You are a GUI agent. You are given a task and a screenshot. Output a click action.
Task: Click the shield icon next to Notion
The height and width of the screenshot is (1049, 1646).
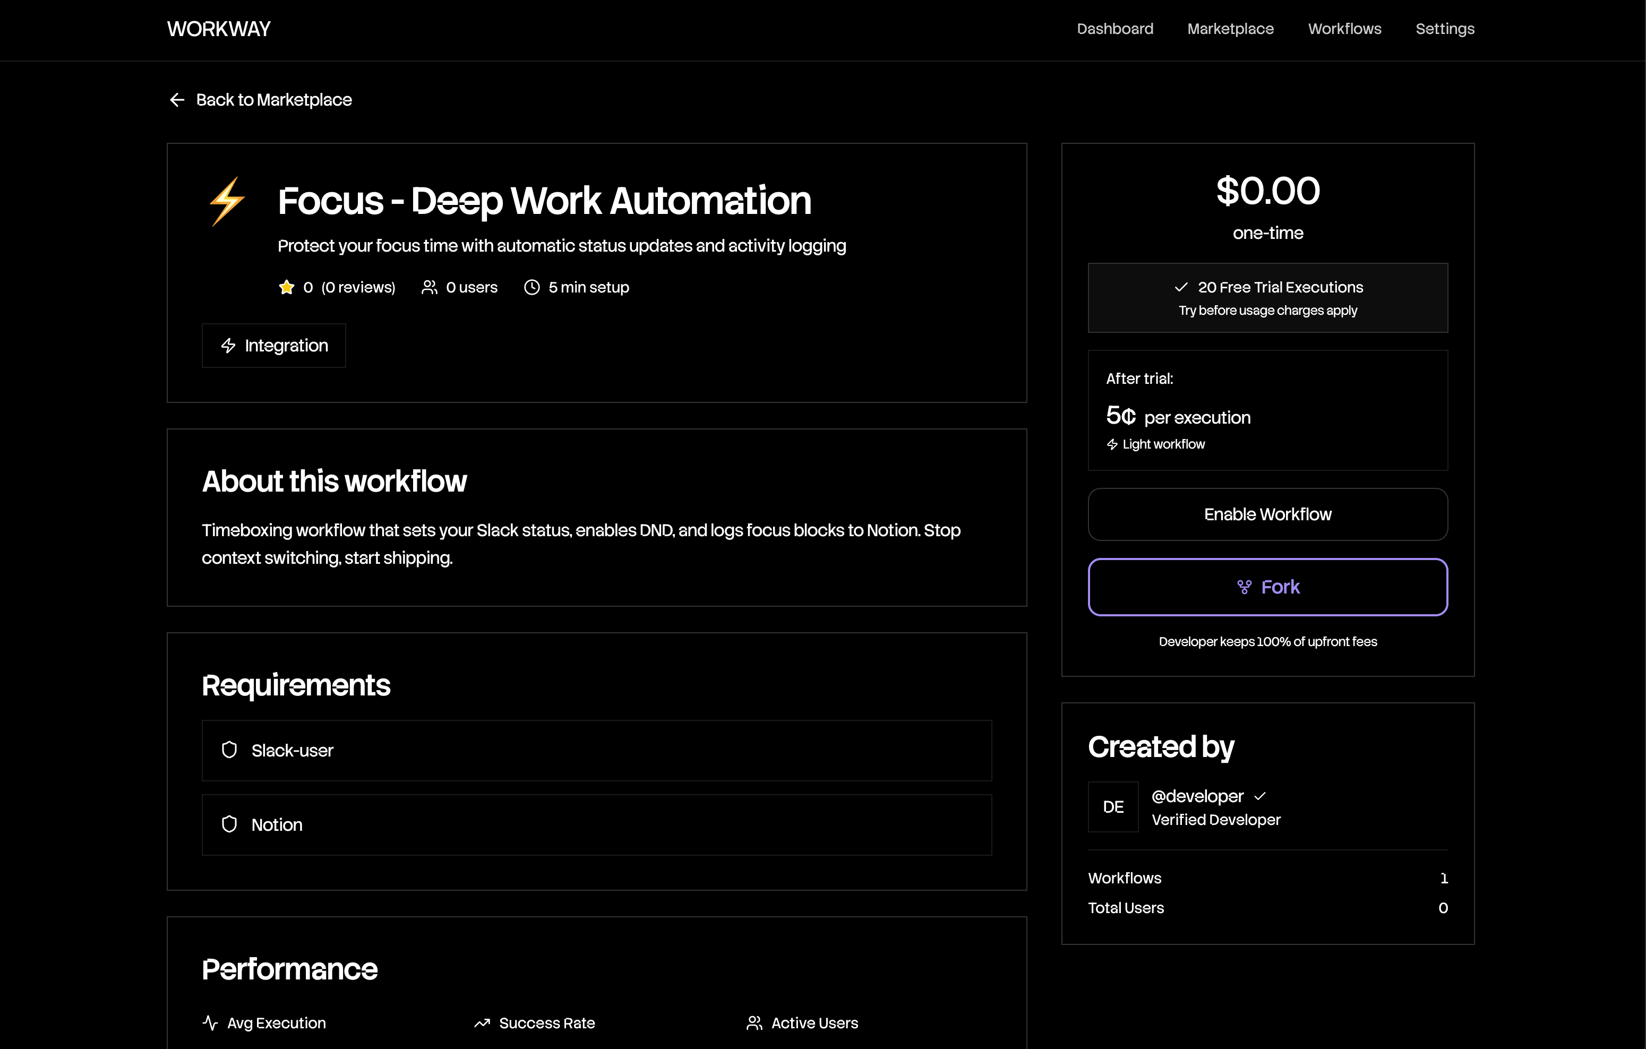coord(230,824)
